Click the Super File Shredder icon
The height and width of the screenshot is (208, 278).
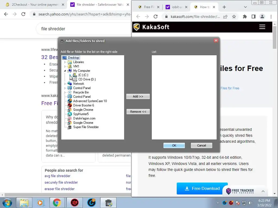click(70, 127)
